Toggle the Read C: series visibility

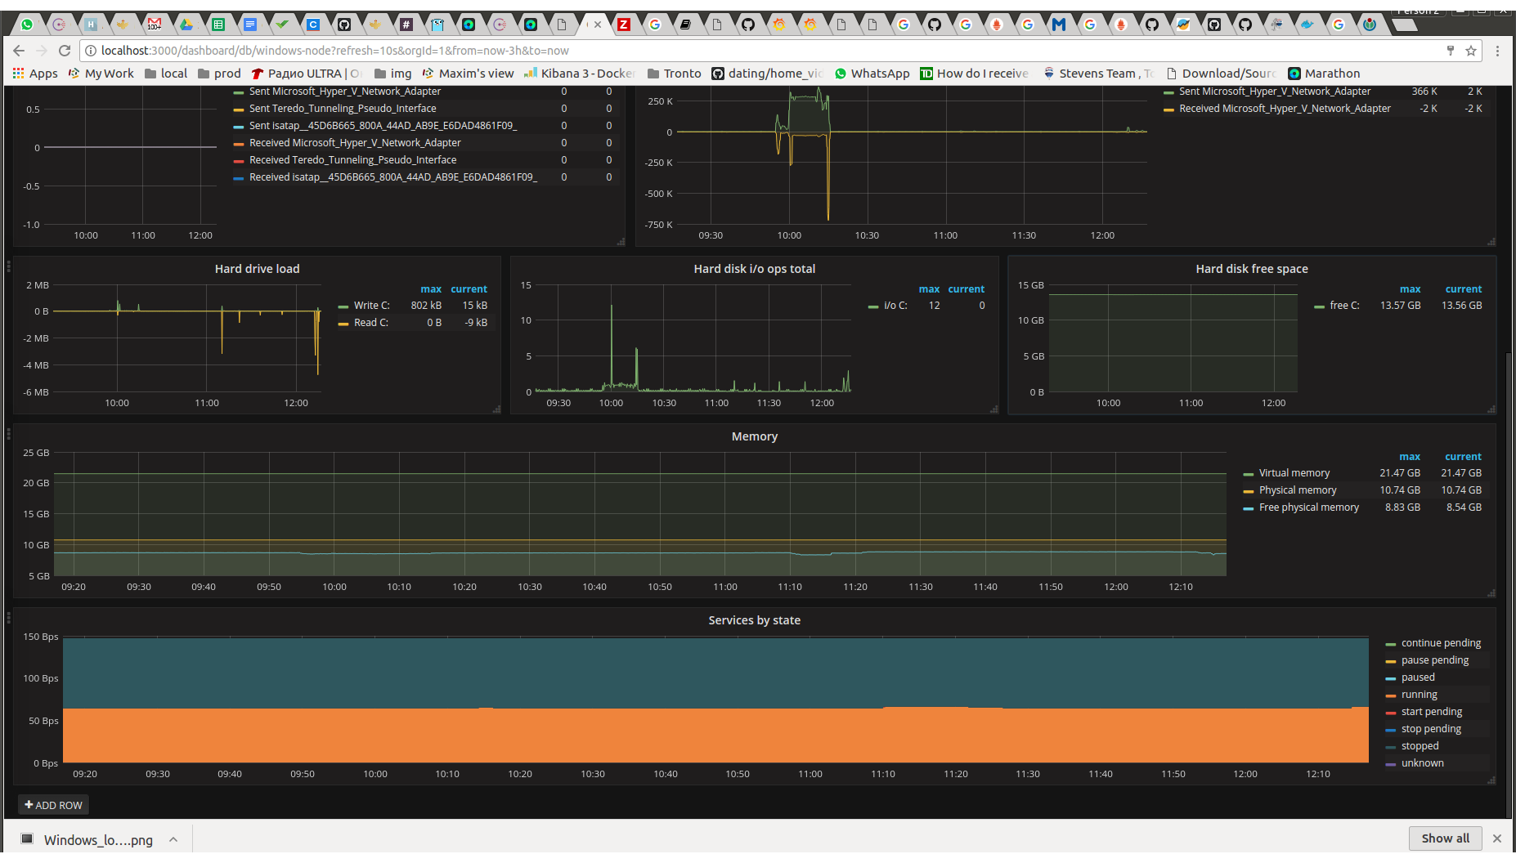click(x=370, y=323)
